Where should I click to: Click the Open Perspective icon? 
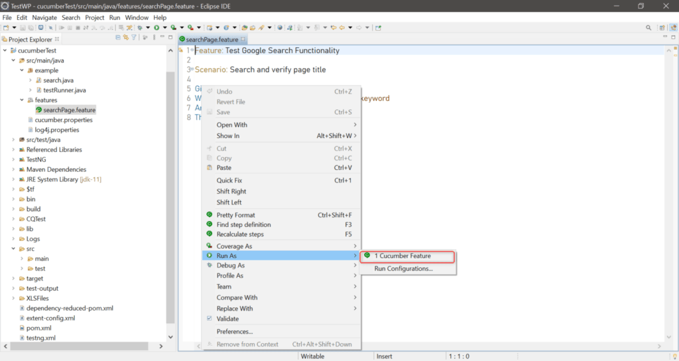(662, 28)
